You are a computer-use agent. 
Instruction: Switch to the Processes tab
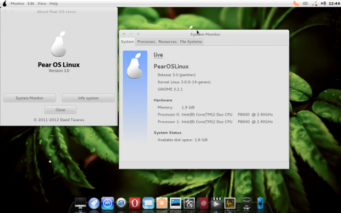146,42
